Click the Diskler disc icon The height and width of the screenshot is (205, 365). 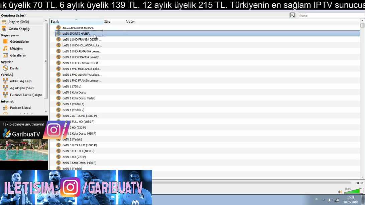pyautogui.click(x=5, y=68)
